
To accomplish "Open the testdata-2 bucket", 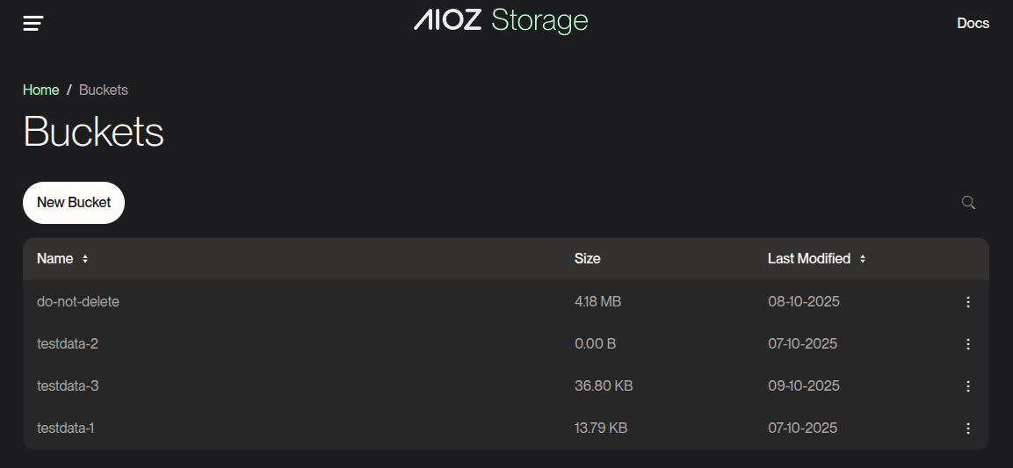I will point(68,344).
